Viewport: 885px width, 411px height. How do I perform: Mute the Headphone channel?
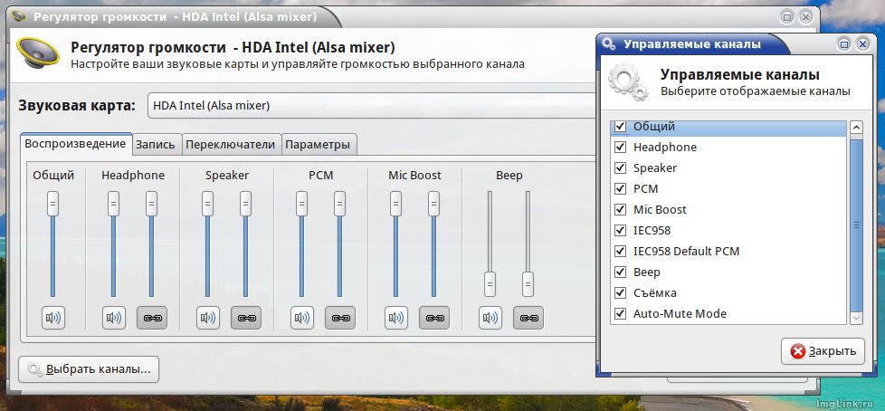tap(114, 318)
